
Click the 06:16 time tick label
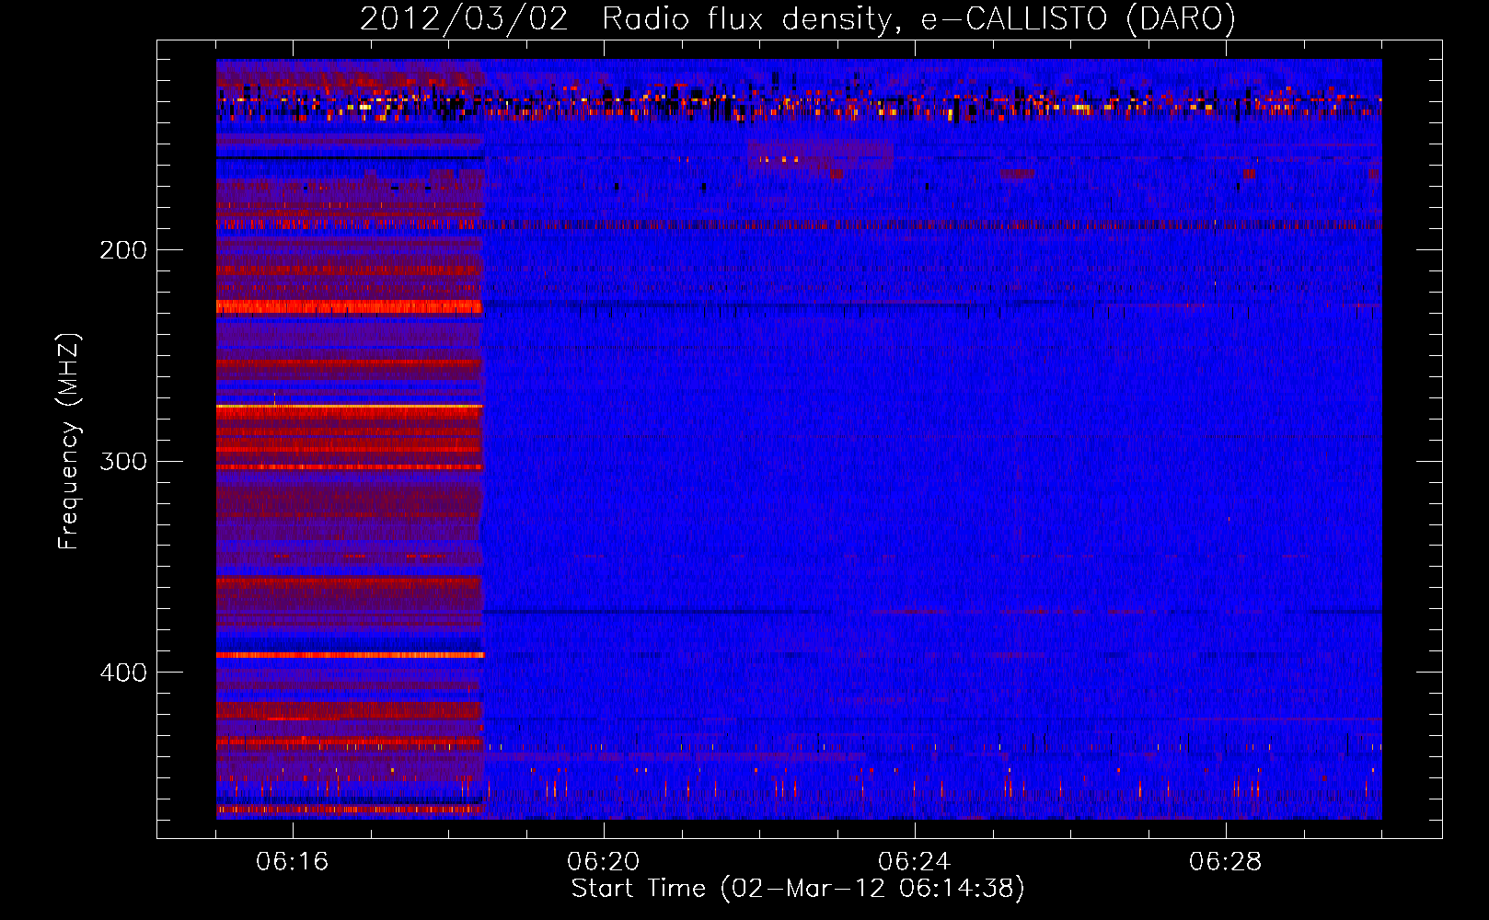[293, 862]
